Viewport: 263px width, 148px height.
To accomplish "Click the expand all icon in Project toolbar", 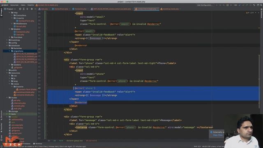I will 24,9.
